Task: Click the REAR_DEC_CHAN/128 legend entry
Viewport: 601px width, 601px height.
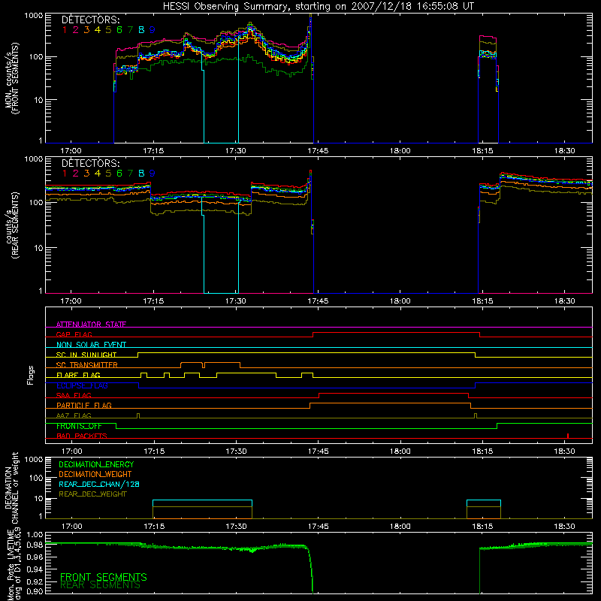Action: pyautogui.click(x=99, y=484)
